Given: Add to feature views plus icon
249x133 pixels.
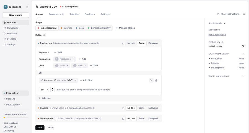Looking at the screenshot, I should click(x=243, y=76).
